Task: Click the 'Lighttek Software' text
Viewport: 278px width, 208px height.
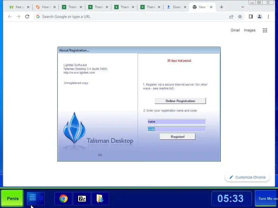Action: click(75, 65)
